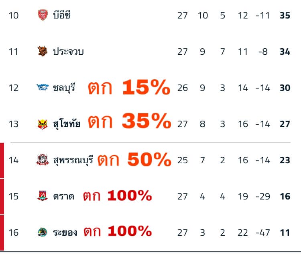Select the ชลบุรี shark logo
Image resolution: width=301 pixels, height=255 pixels.
[42, 88]
